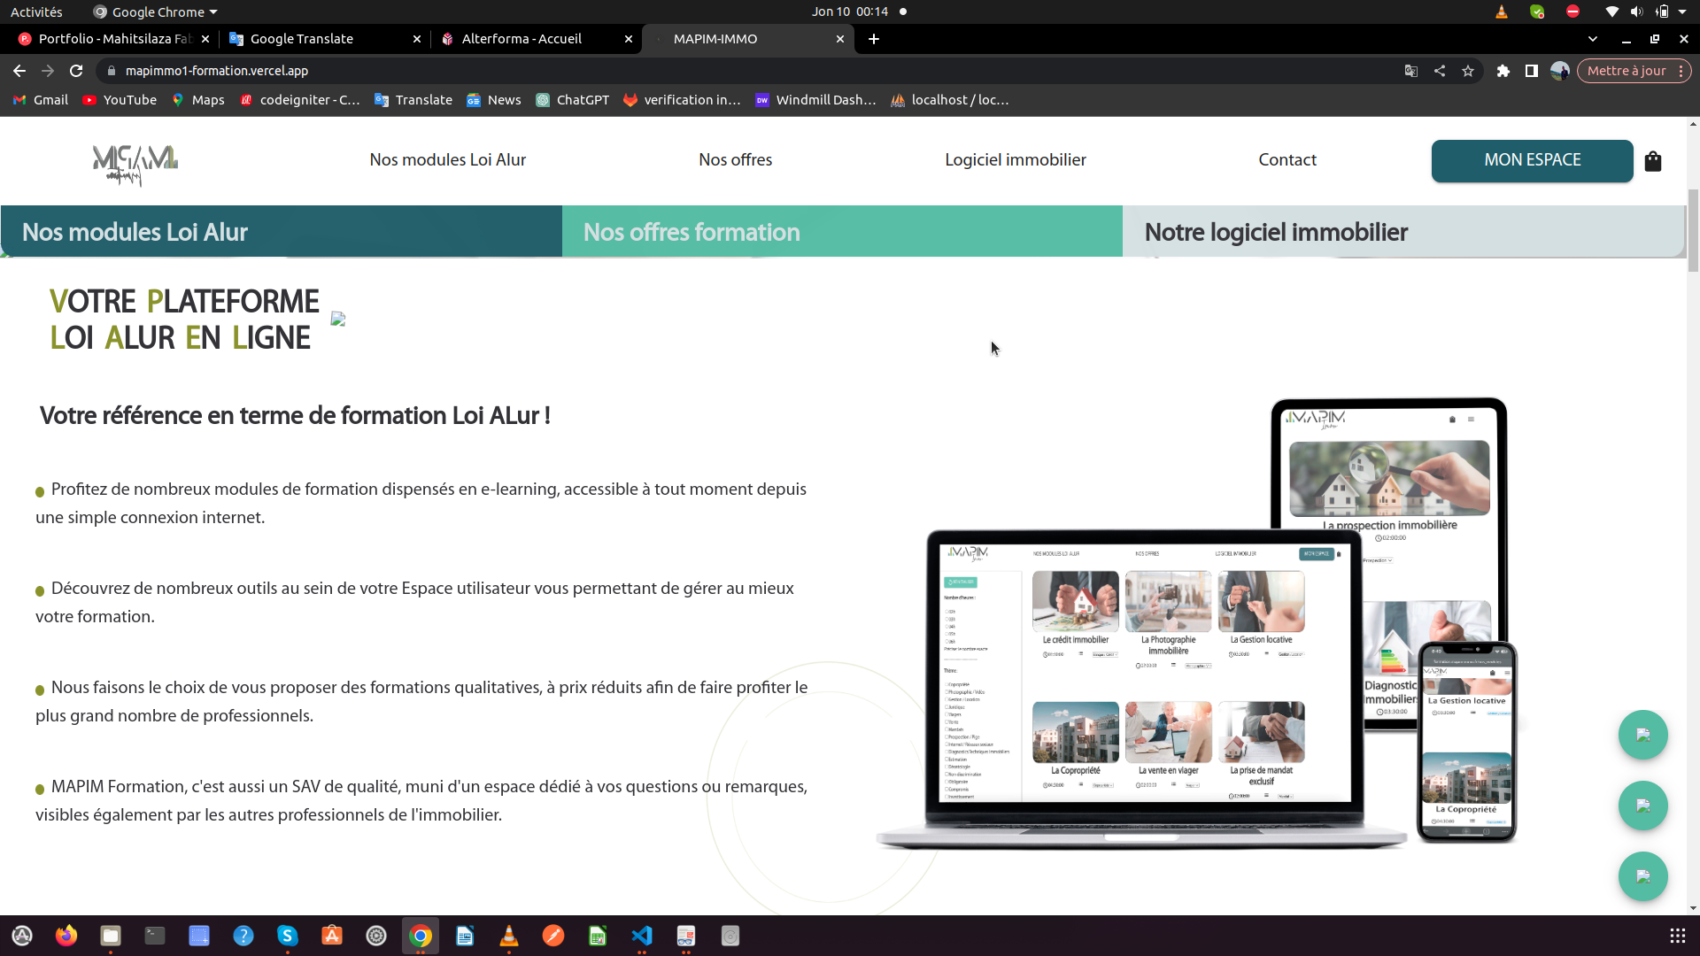Open the YouTube bookmark
1700x956 pixels.
[120, 100]
